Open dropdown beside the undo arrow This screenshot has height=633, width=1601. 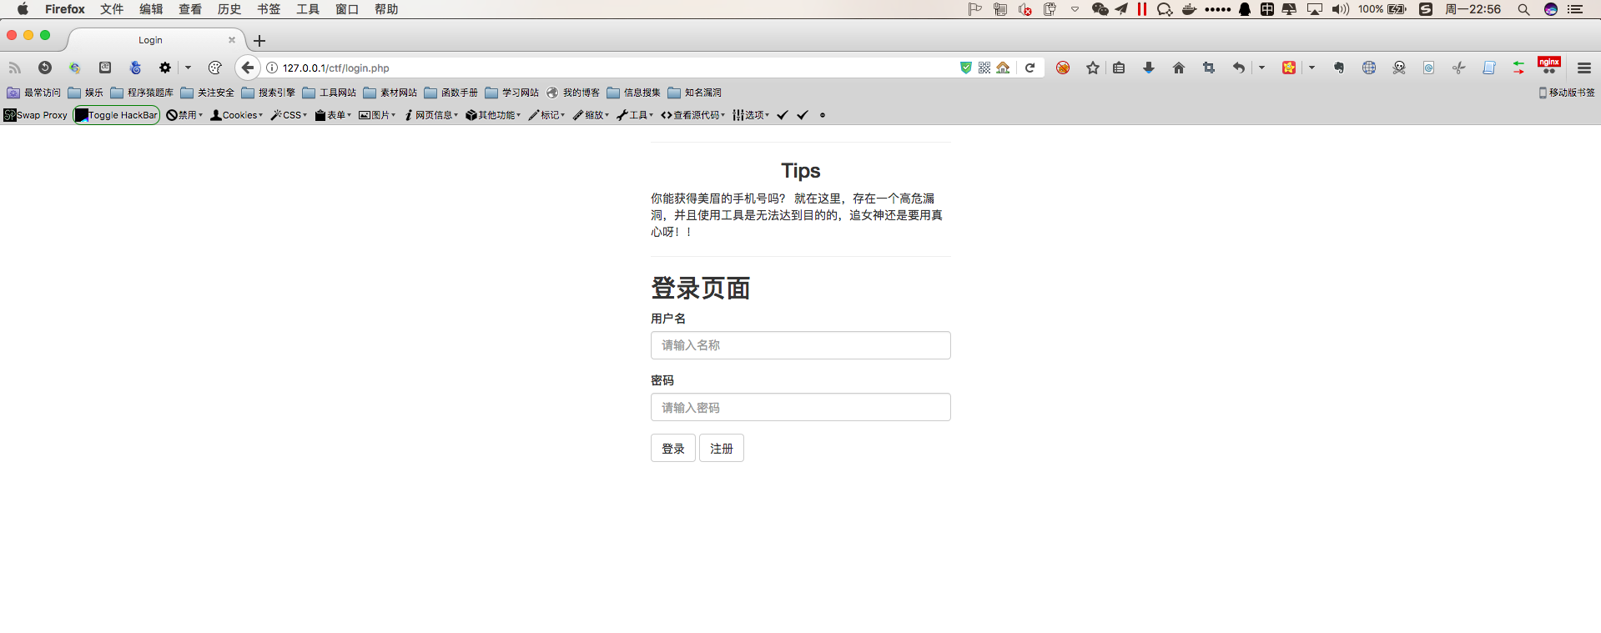[1261, 68]
